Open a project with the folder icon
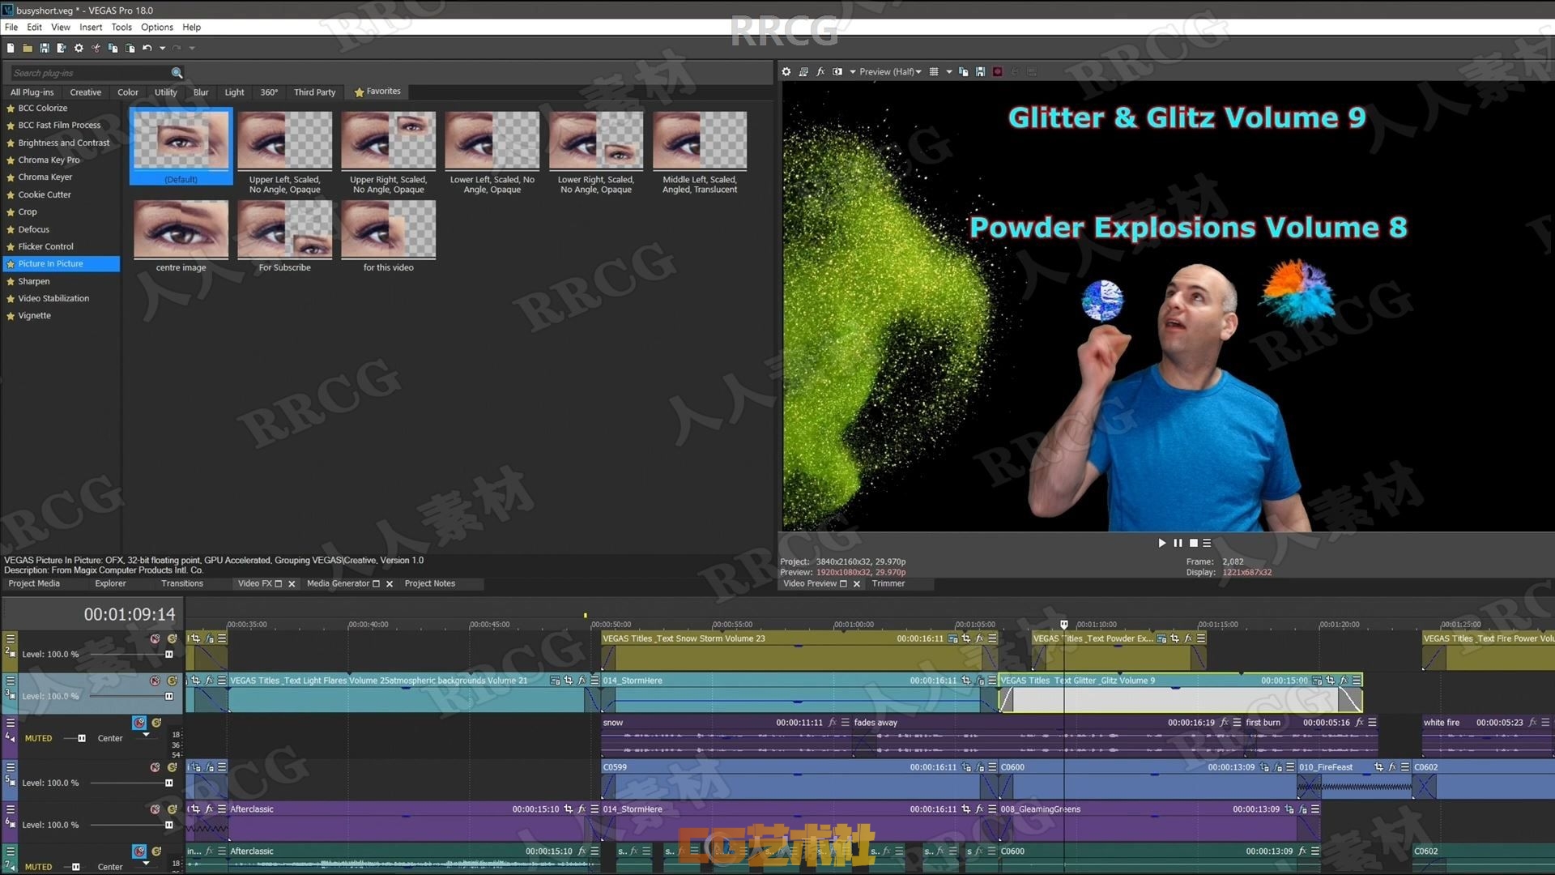Image resolution: width=1555 pixels, height=875 pixels. [x=28, y=48]
